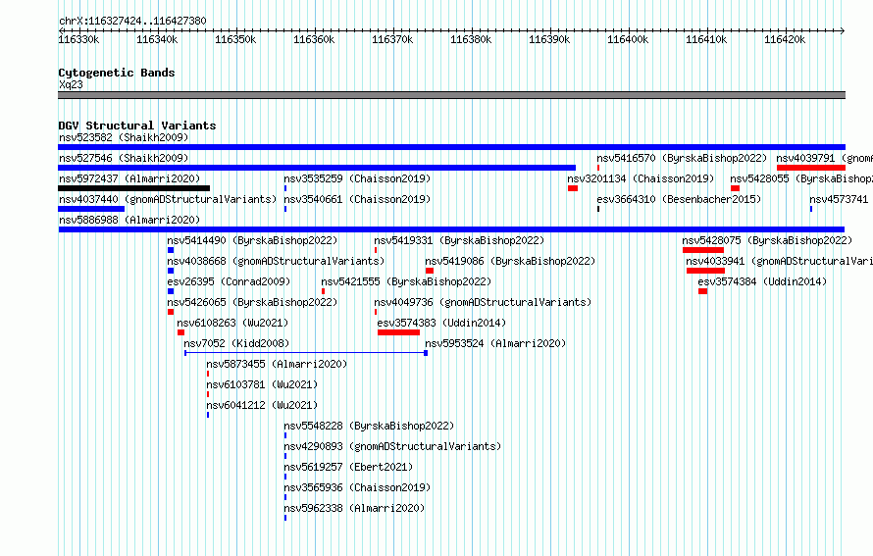This screenshot has width=873, height=556.
Task: Open nsv4039791 variant label
Action: (825, 158)
